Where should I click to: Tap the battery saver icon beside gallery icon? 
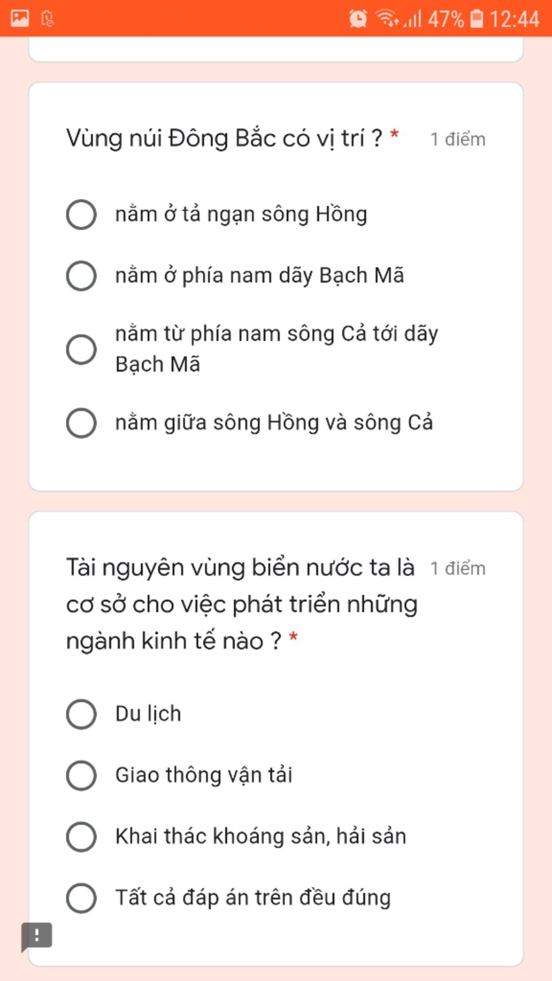[x=47, y=19]
